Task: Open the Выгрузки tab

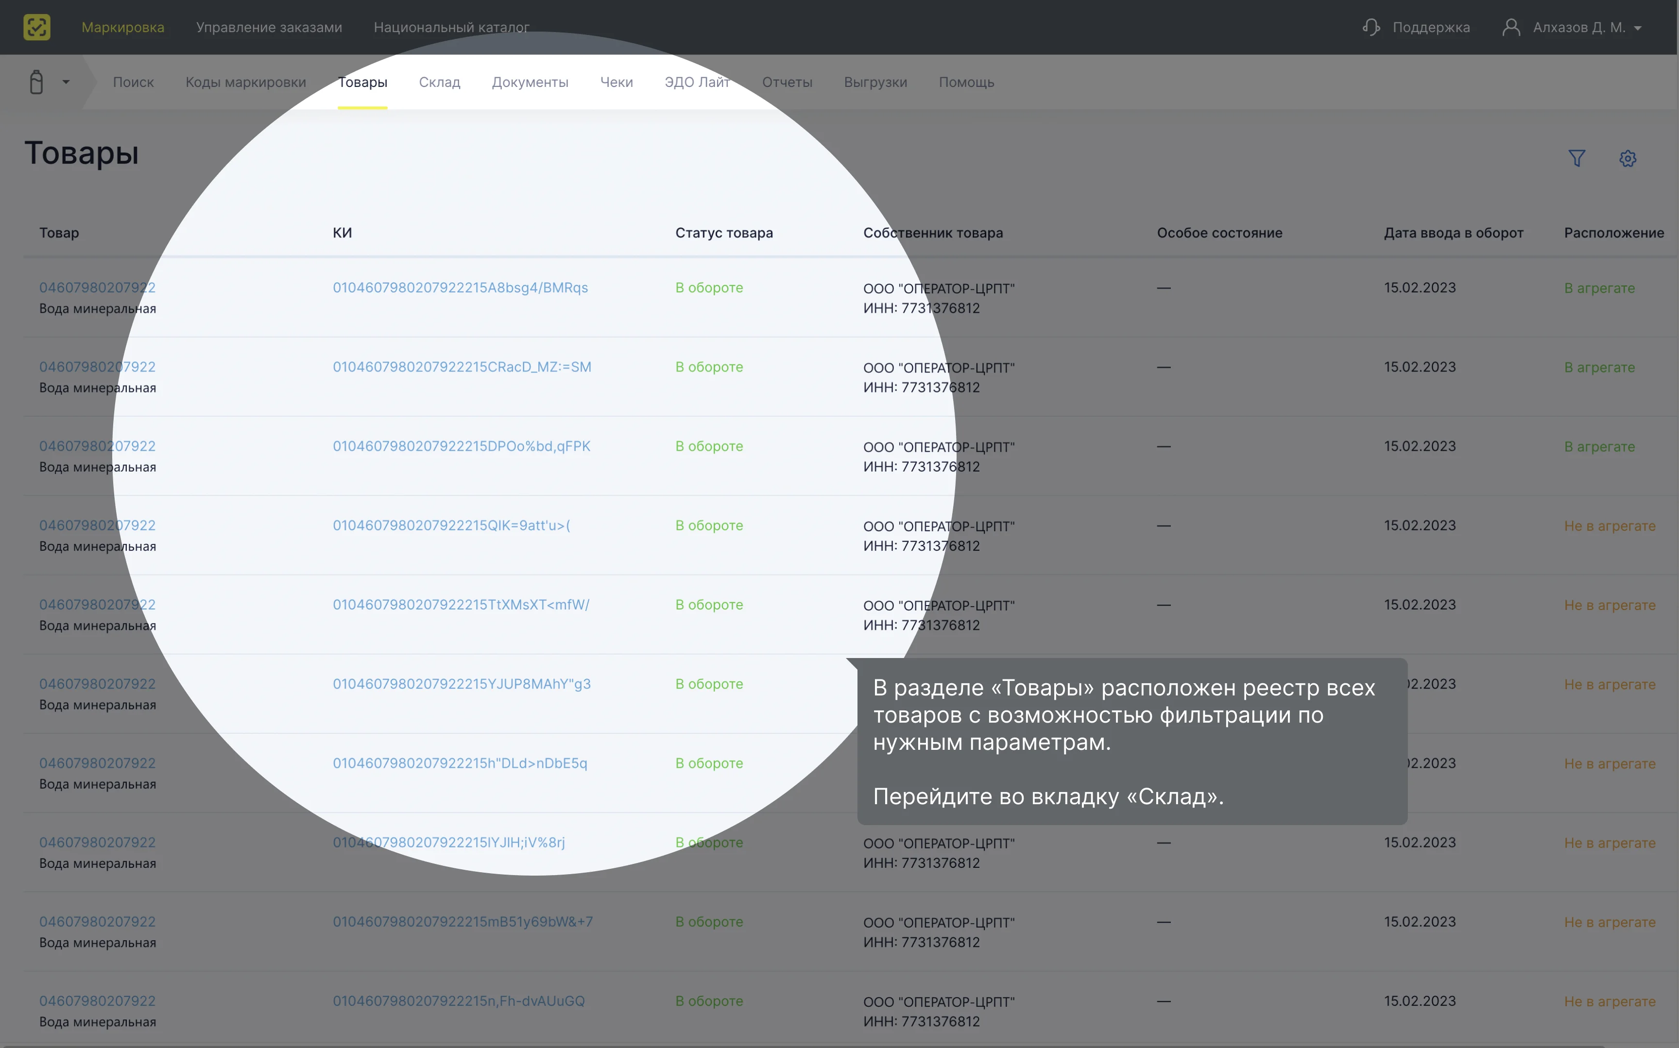Action: (x=875, y=82)
